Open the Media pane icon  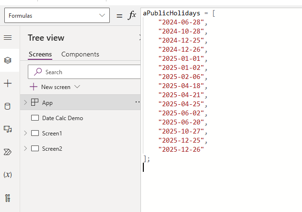click(8, 129)
